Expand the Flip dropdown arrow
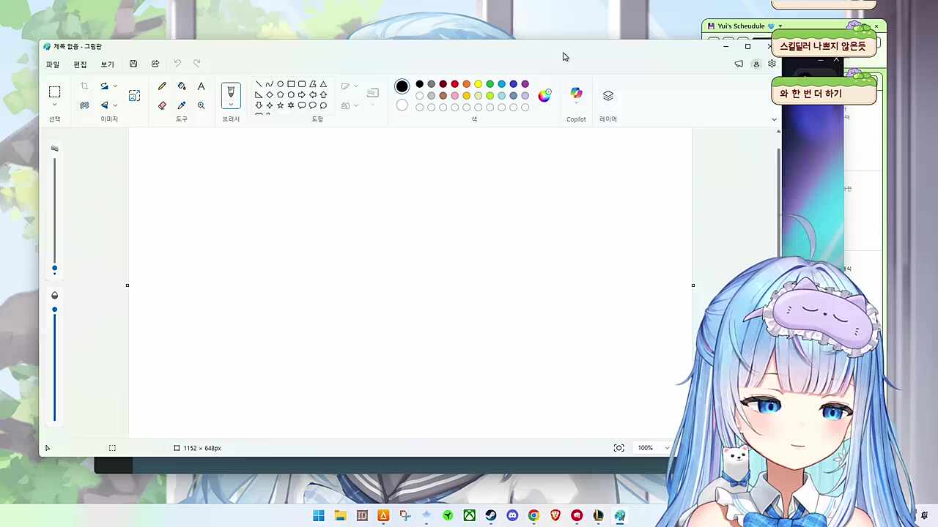 coord(115,105)
